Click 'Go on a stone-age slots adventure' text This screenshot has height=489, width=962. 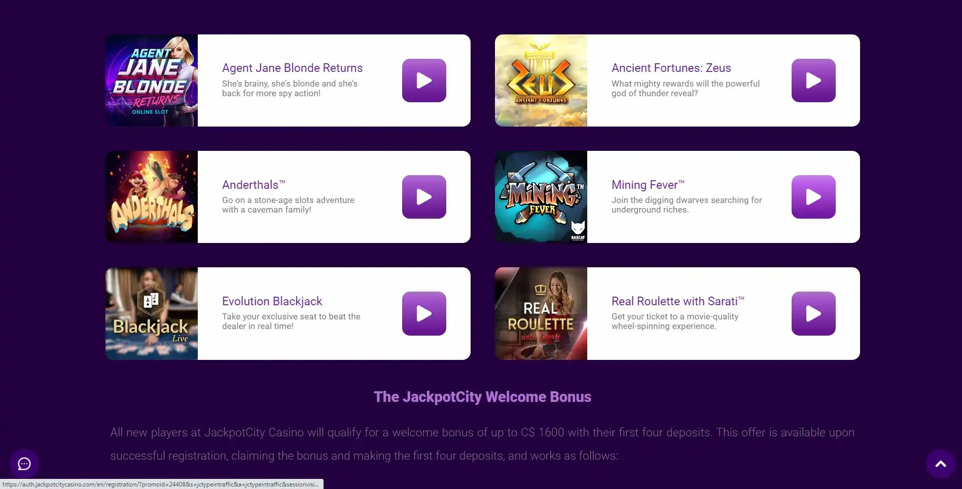click(x=288, y=205)
